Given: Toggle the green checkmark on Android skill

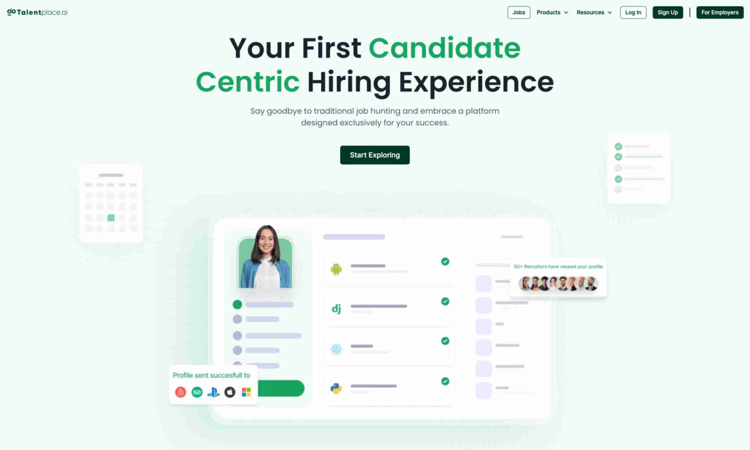Looking at the screenshot, I should point(445,261).
